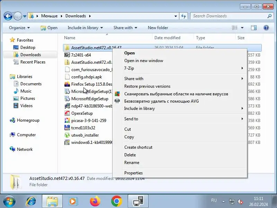Expand Share with toolbar dropdown
277x208 pixels.
(125, 28)
